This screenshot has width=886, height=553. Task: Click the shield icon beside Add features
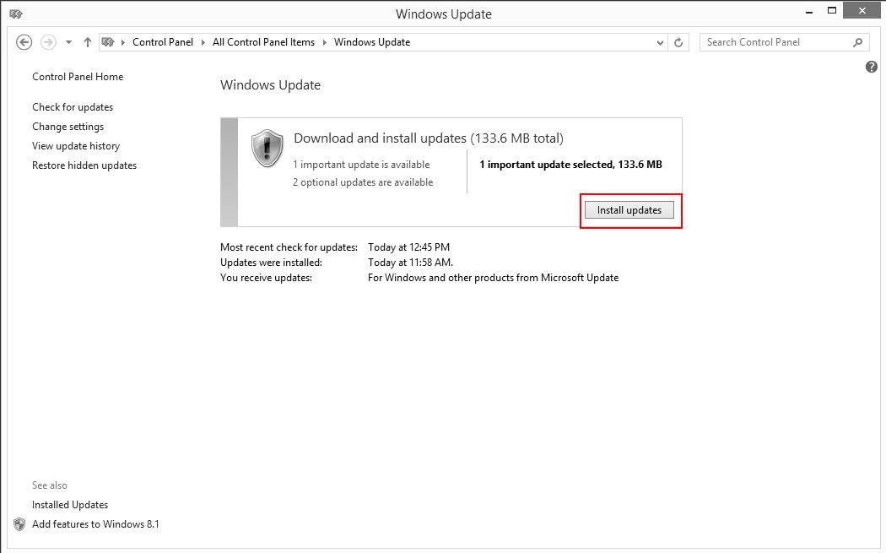click(19, 524)
